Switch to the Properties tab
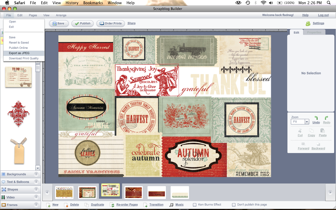This screenshot has height=210, width=336. (314, 32)
